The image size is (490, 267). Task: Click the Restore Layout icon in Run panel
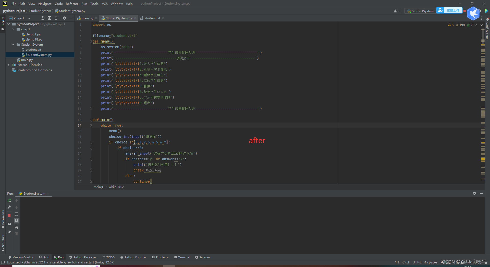click(x=9, y=224)
